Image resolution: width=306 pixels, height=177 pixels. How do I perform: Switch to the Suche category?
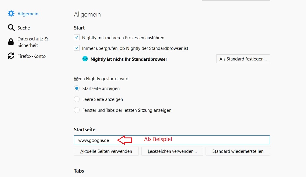click(24, 28)
